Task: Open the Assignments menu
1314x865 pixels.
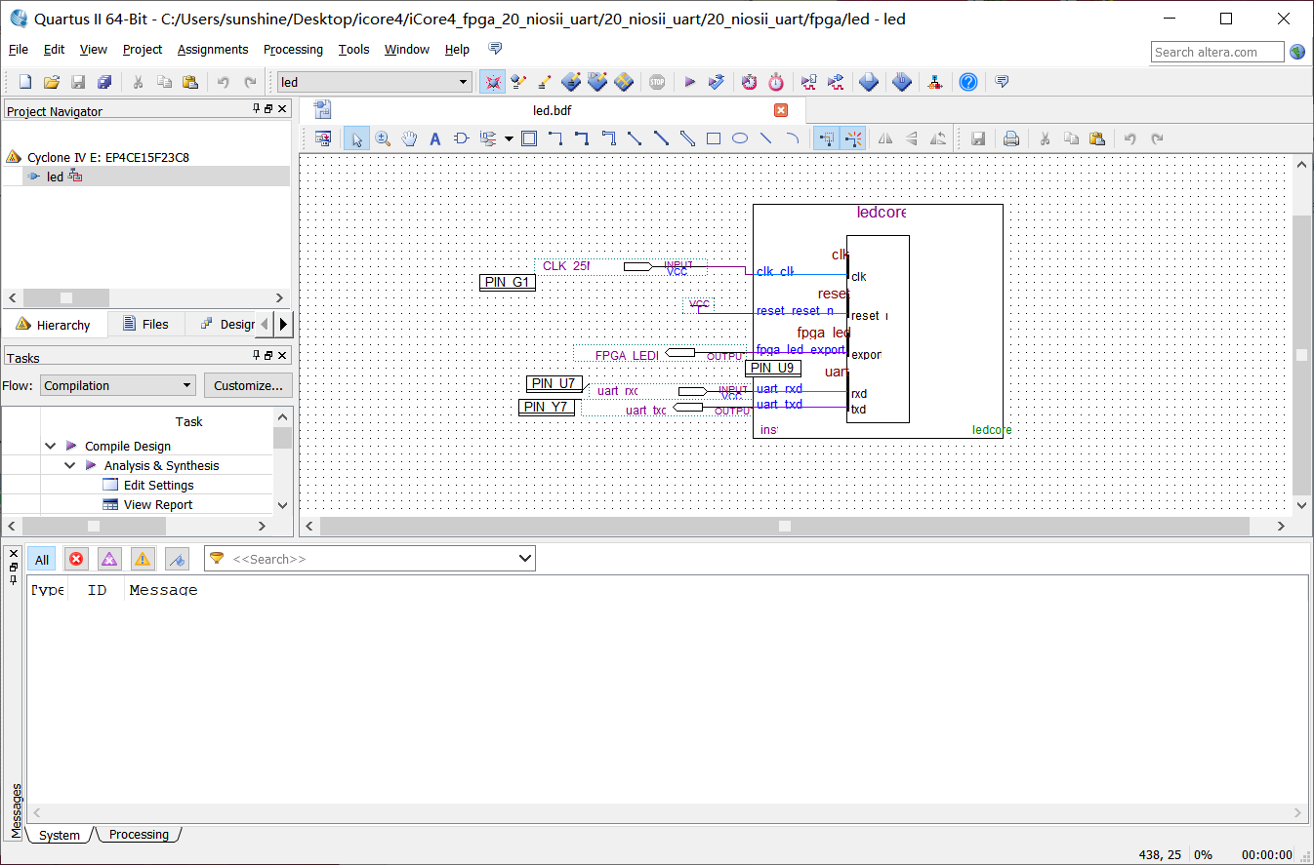Action: click(x=213, y=49)
